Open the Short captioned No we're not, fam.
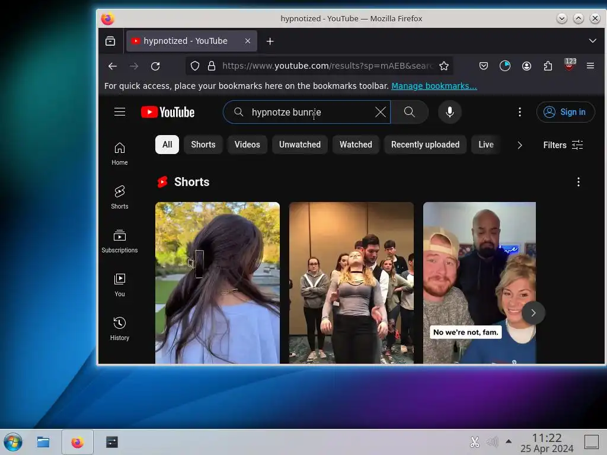Viewport: 607px width, 455px height. [x=479, y=283]
